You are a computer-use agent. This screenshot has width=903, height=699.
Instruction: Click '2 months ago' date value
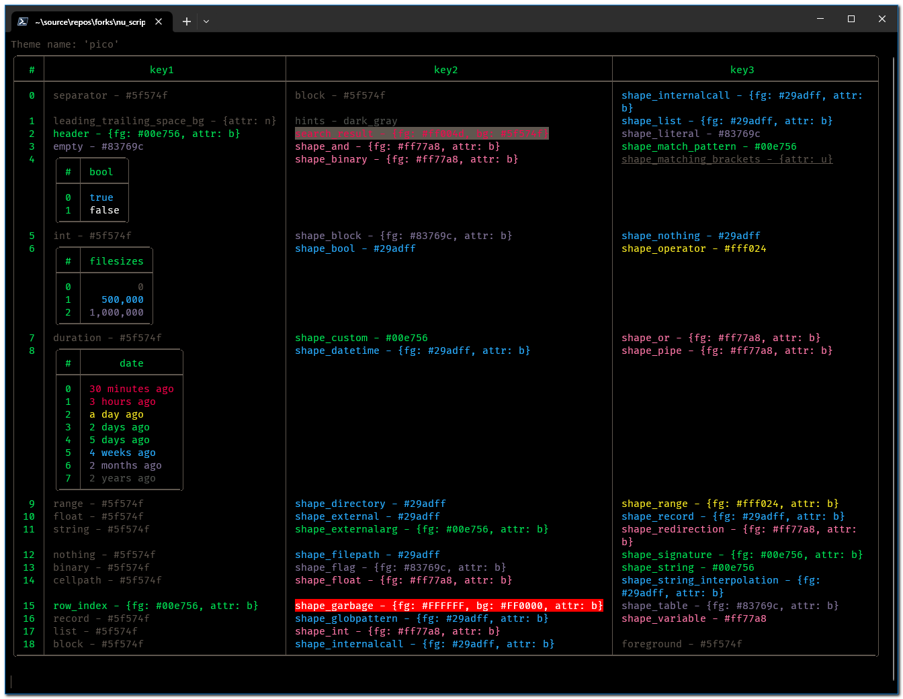pos(126,465)
